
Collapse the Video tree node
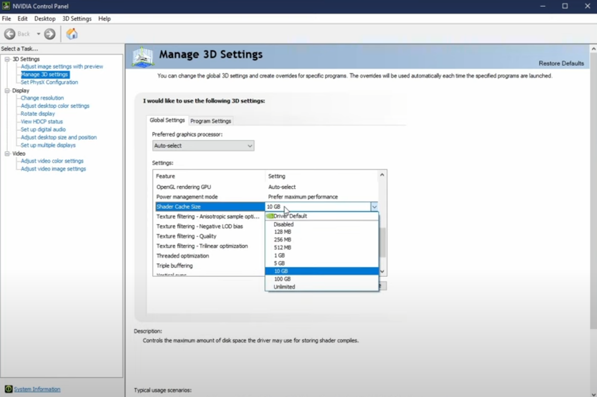pyautogui.click(x=7, y=153)
